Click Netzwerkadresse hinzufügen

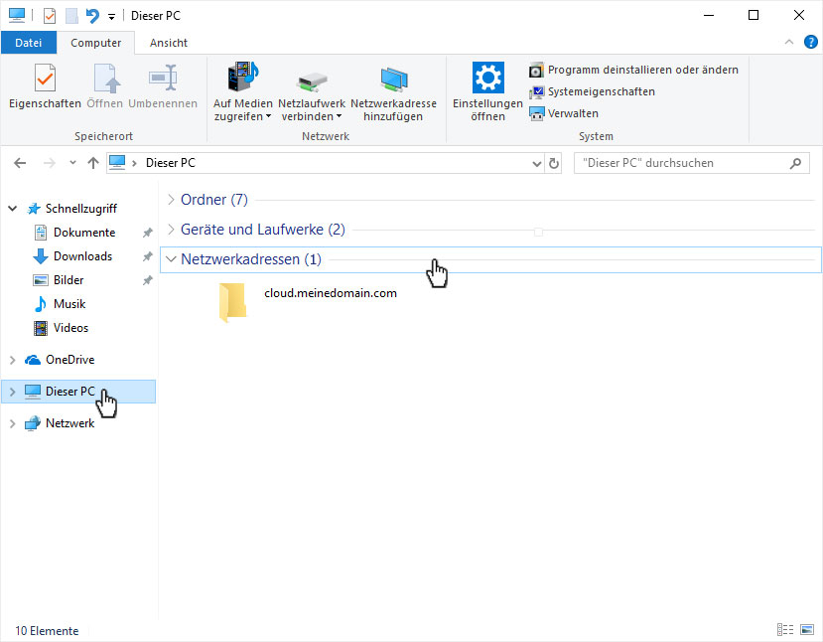click(393, 92)
